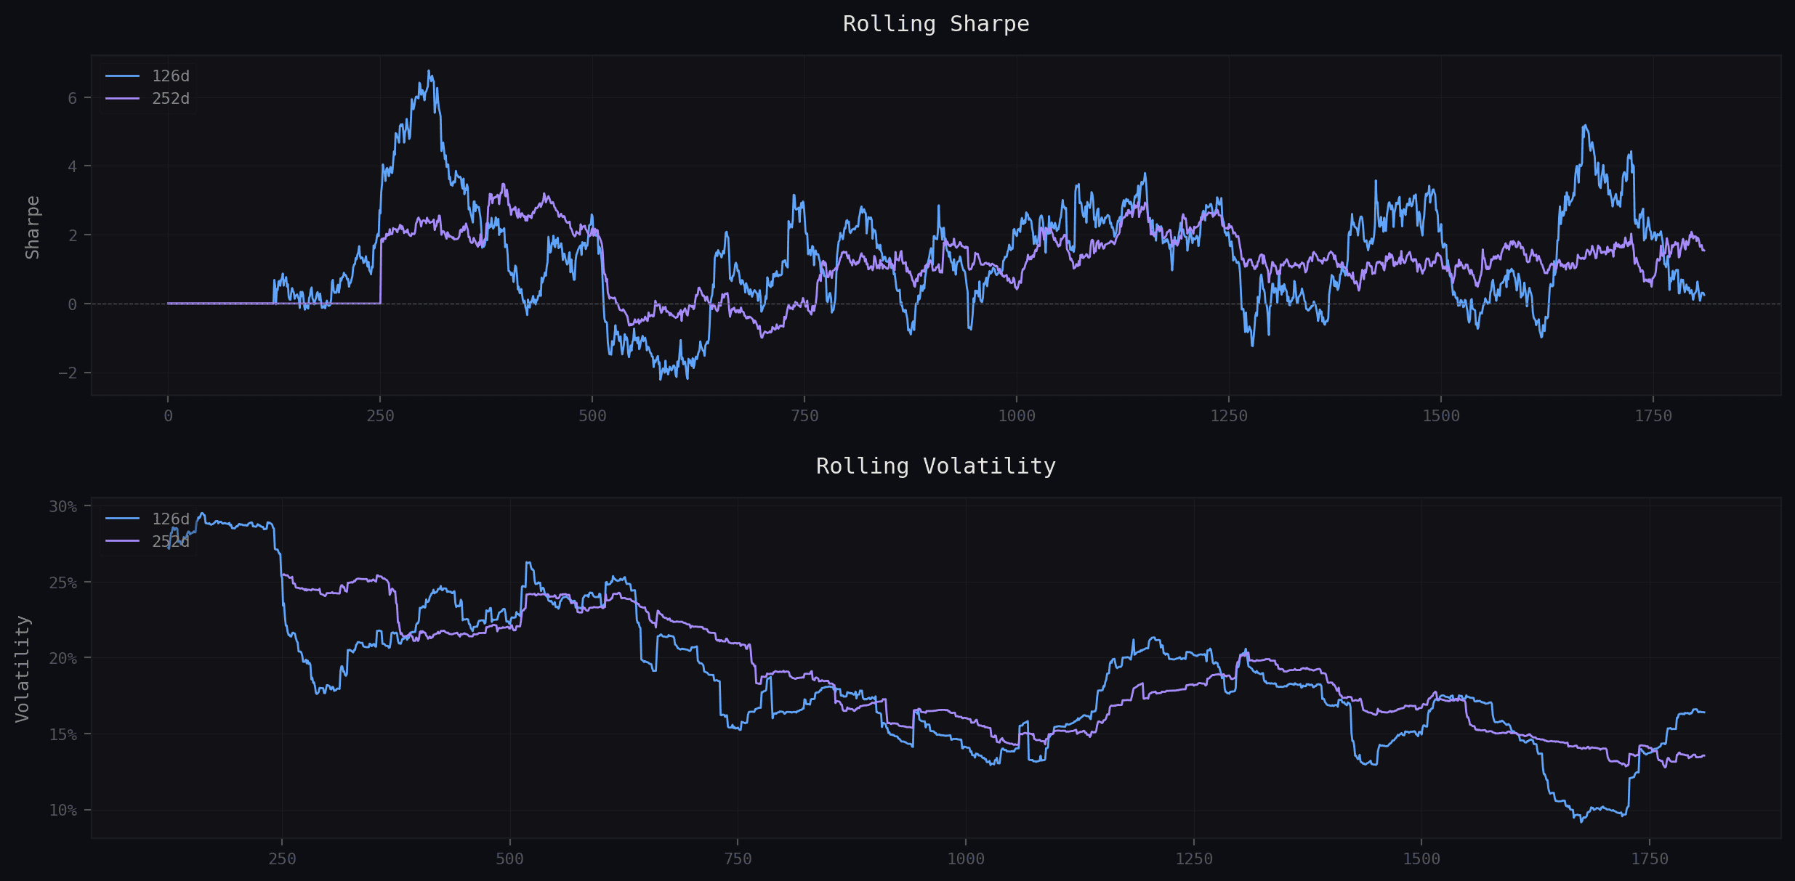Viewport: 1795px width, 881px height.
Task: Click the Rolling Sharpe chart title
Action: tap(936, 24)
